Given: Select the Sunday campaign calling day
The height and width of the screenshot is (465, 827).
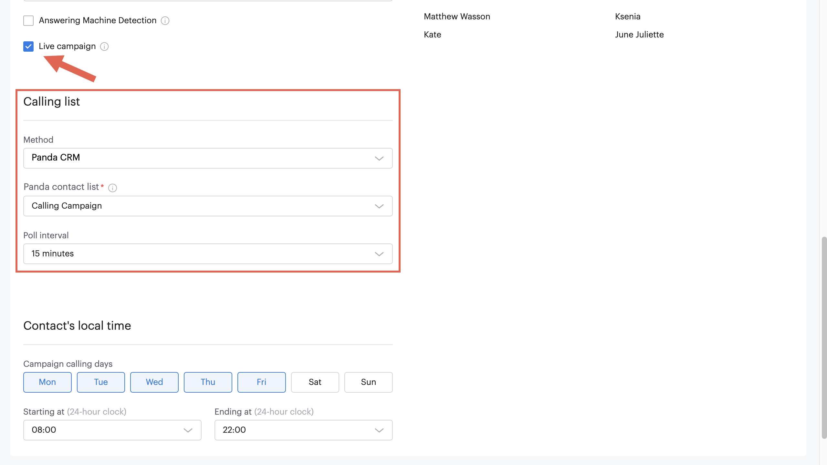Looking at the screenshot, I should click(369, 382).
